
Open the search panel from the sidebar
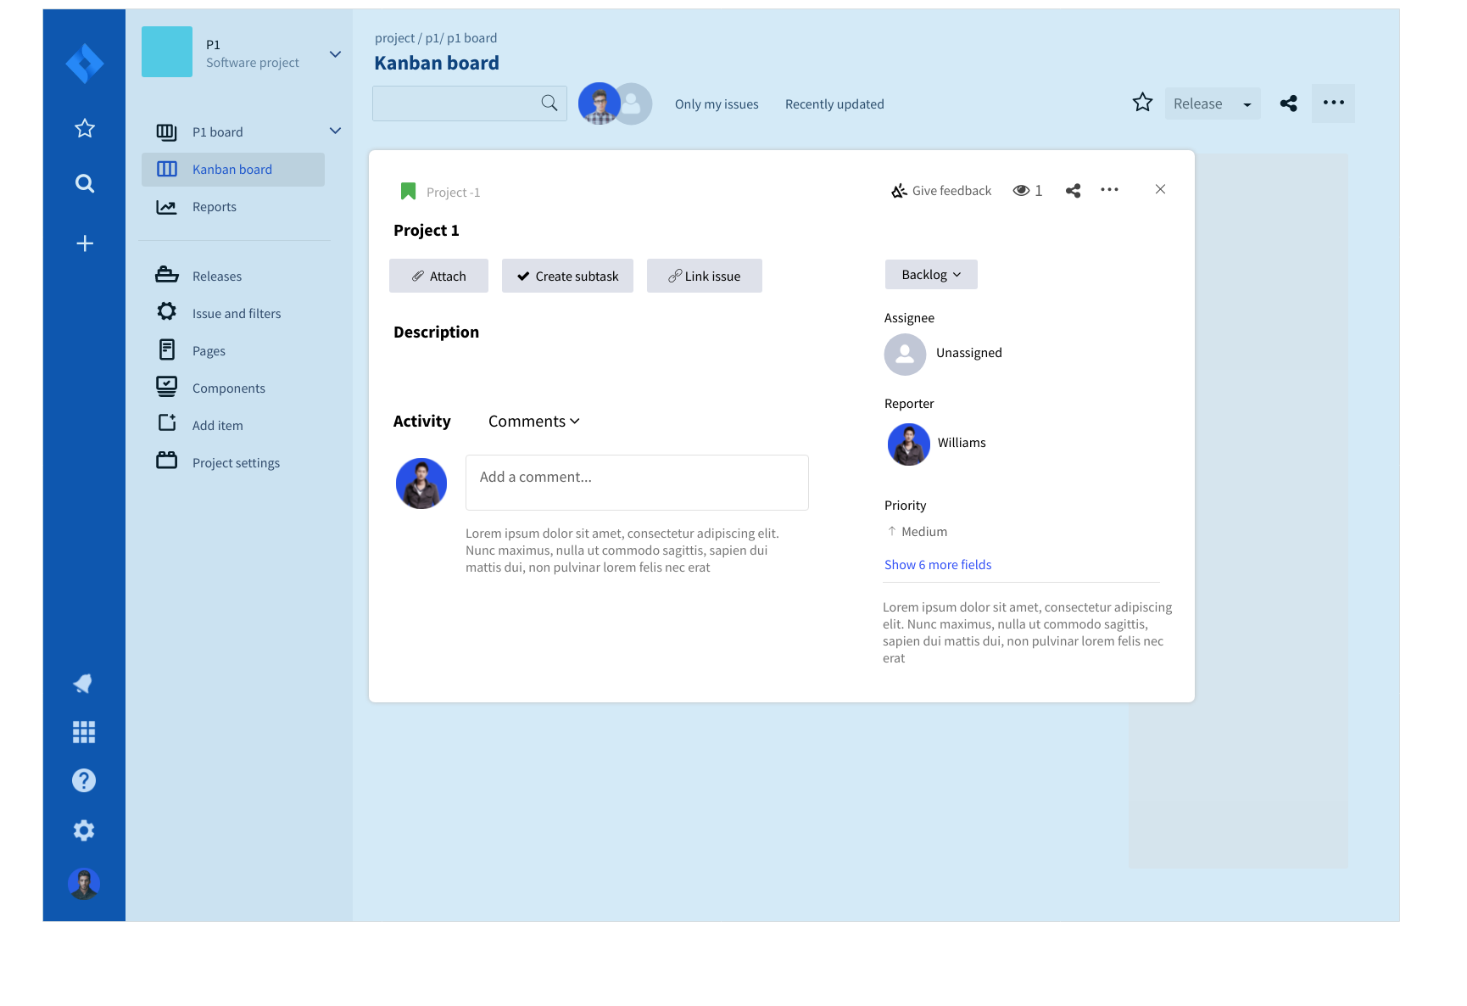pyautogui.click(x=84, y=183)
